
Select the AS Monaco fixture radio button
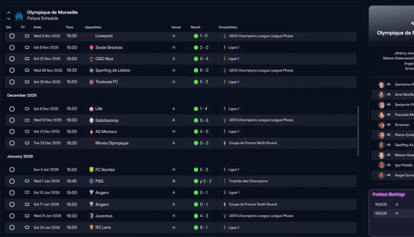[x=12, y=131]
